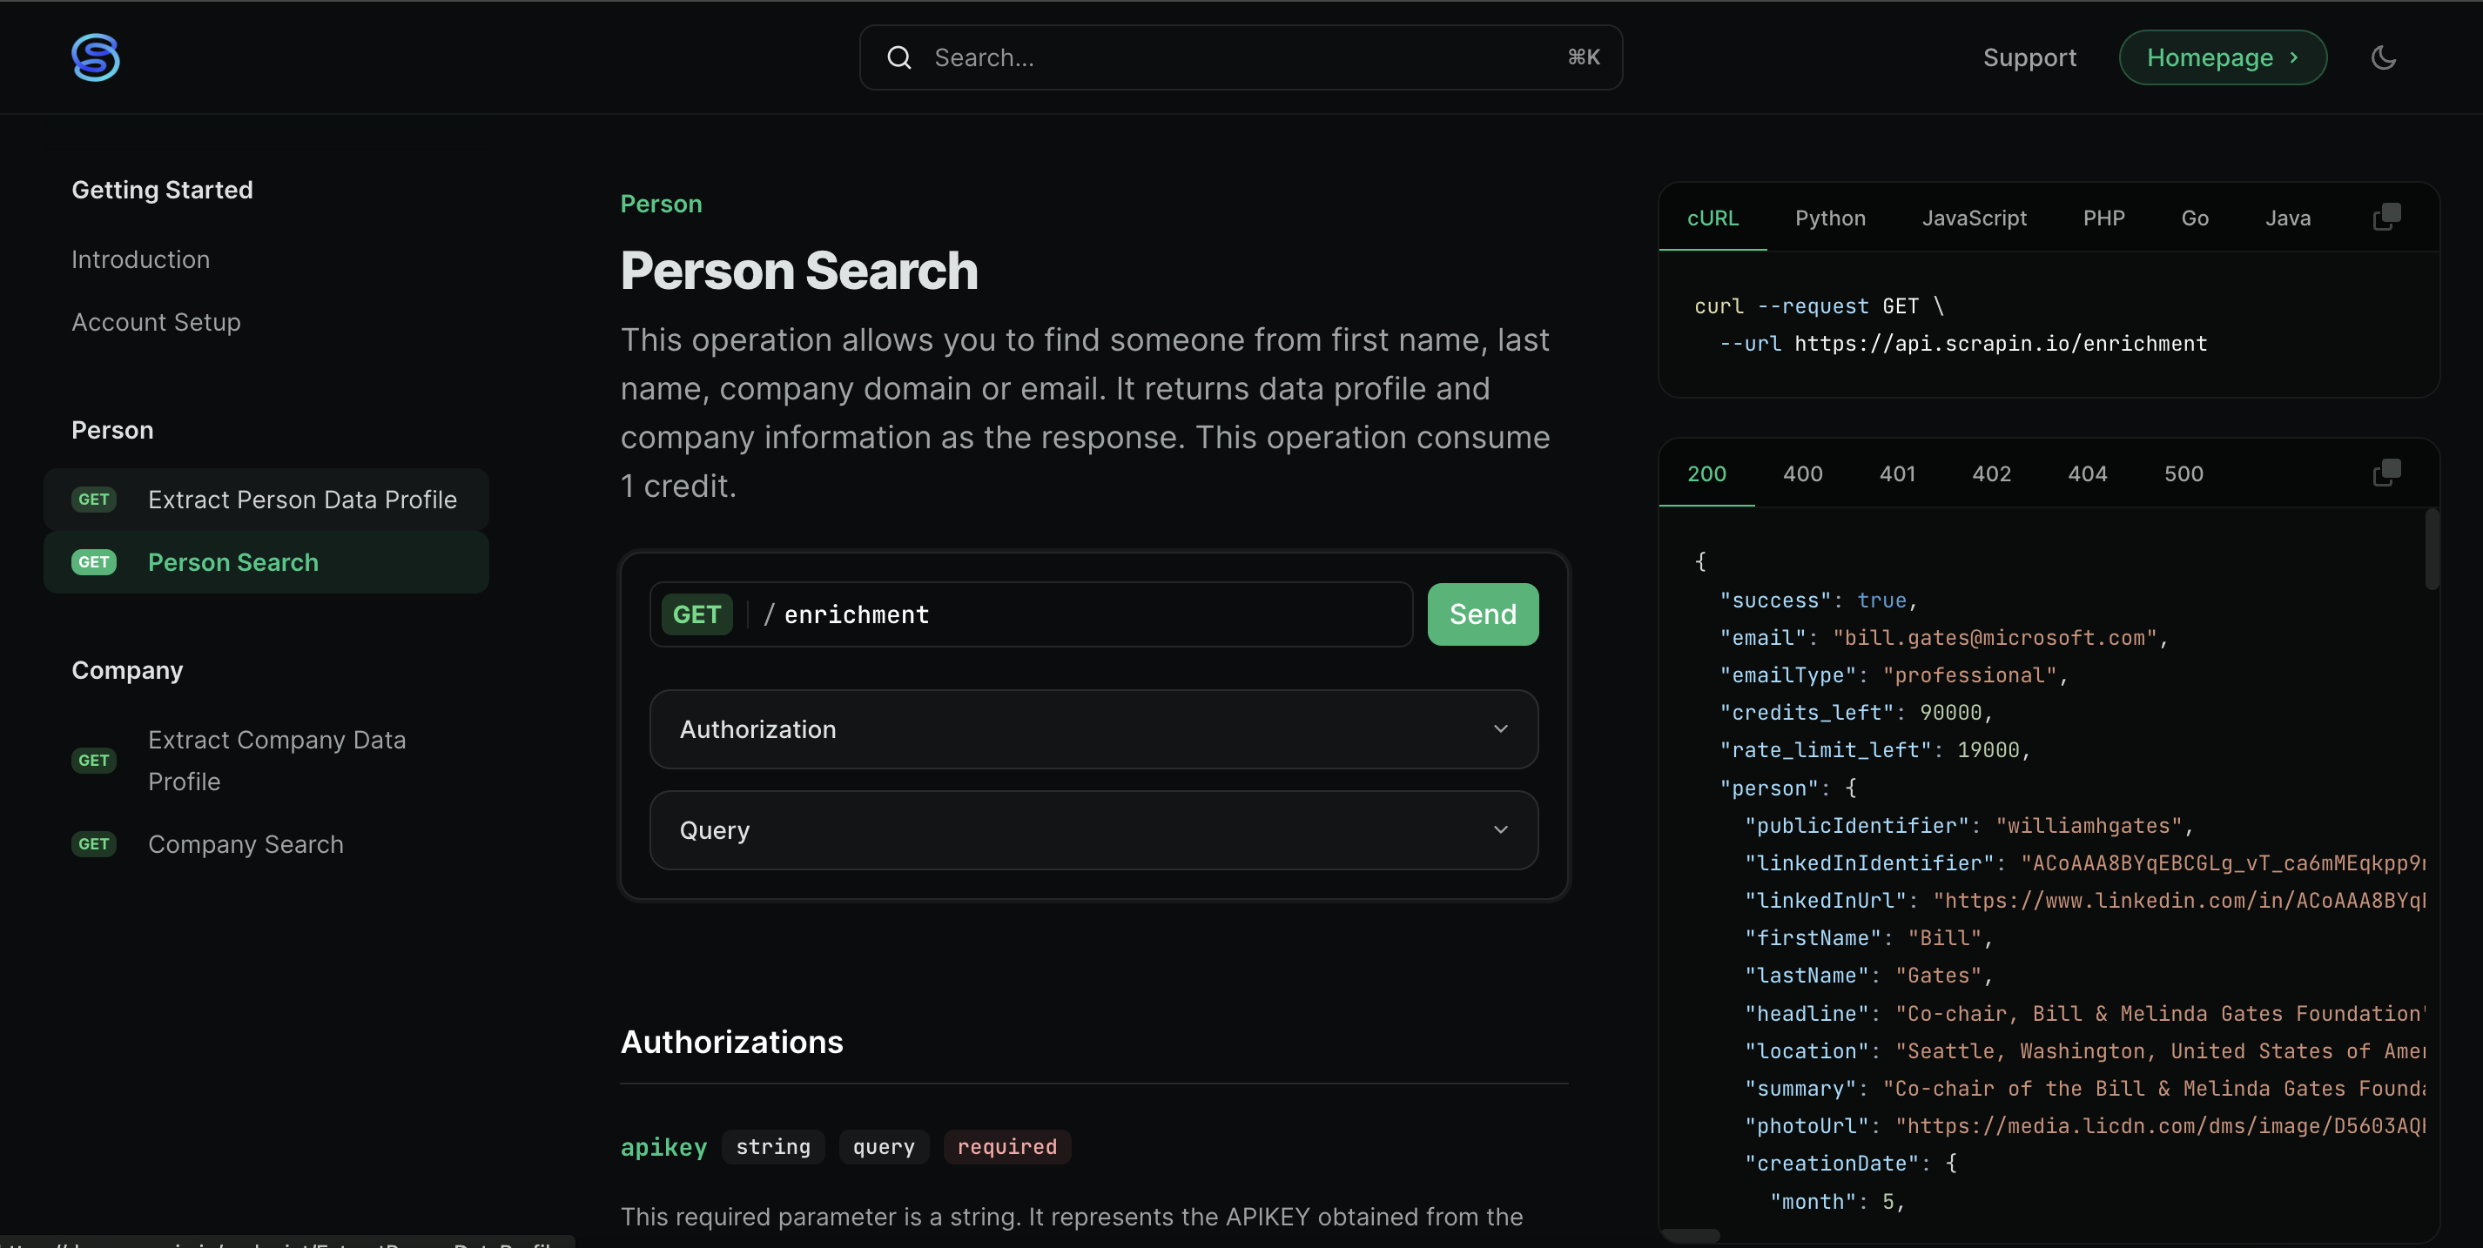2483x1248 pixels.
Task: Open Person Search endpoint page
Action: tap(266, 562)
